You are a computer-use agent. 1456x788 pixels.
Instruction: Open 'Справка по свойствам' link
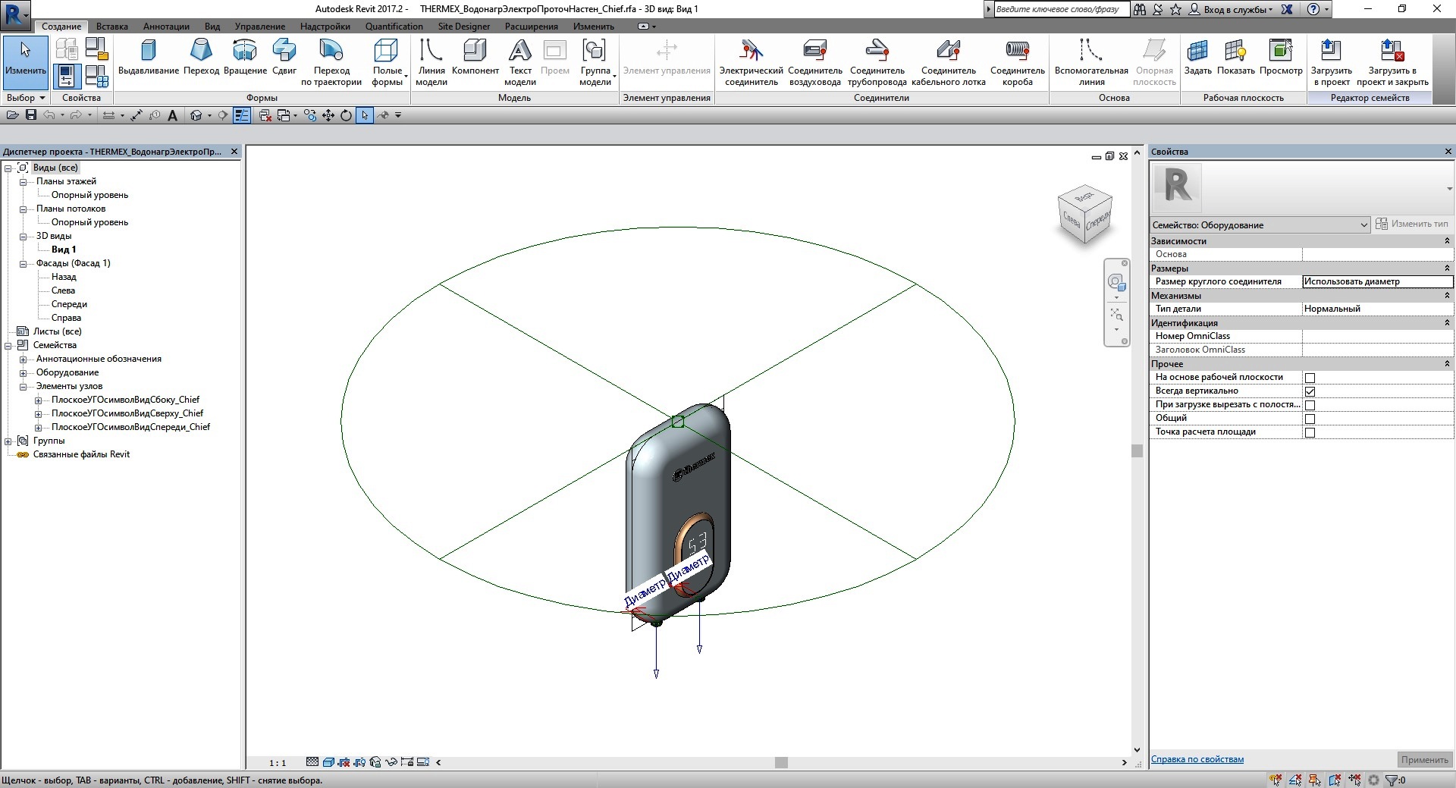tap(1197, 760)
